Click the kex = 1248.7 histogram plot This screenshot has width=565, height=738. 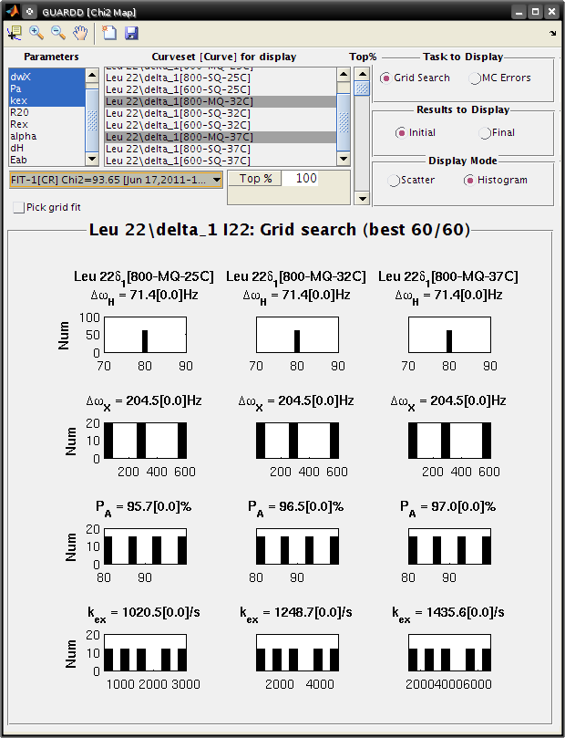(298, 653)
